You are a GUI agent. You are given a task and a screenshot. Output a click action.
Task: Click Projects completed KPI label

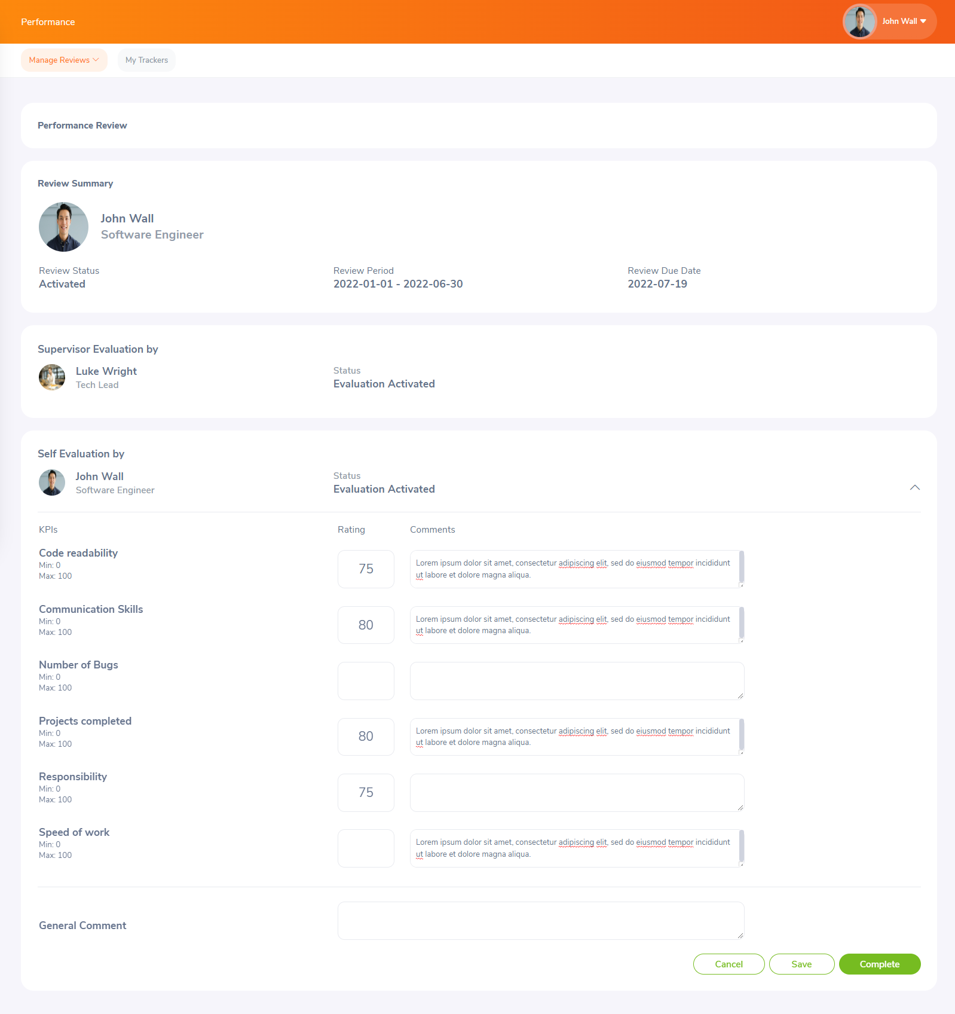[x=85, y=721]
